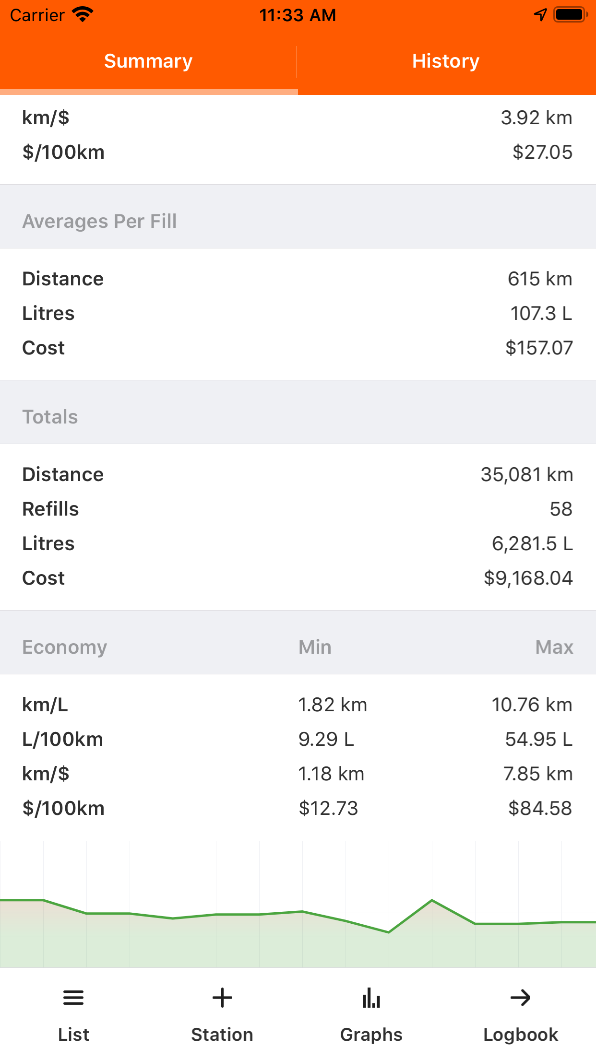Tap the Logbook label
This screenshot has height=1059, width=596.
coord(521,1035)
